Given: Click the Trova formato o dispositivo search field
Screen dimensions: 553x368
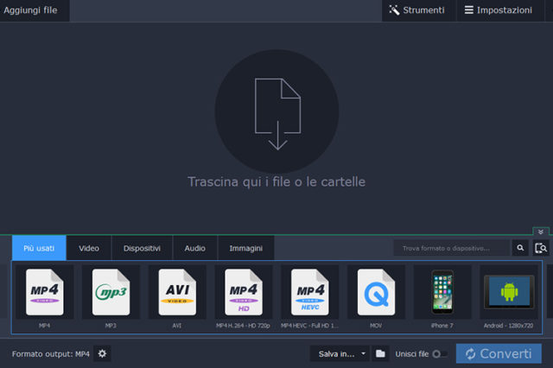Looking at the screenshot, I should [x=452, y=248].
